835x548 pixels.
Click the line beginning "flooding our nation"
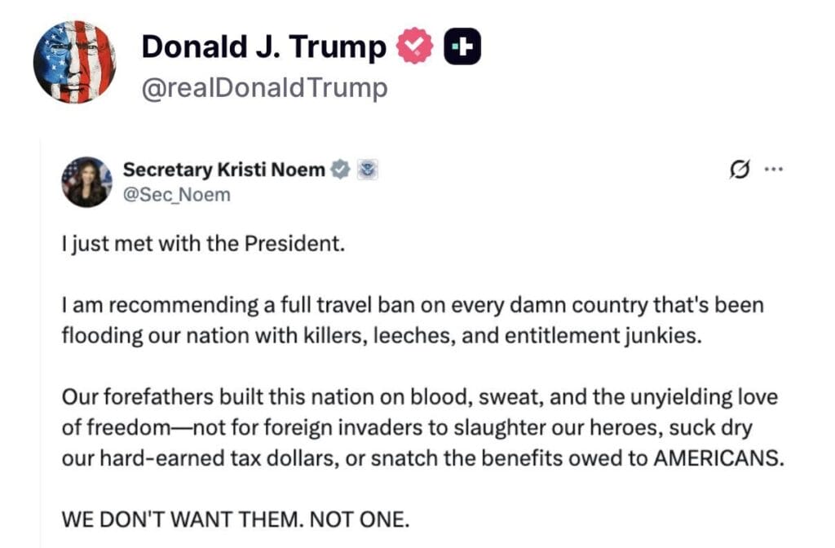point(381,336)
